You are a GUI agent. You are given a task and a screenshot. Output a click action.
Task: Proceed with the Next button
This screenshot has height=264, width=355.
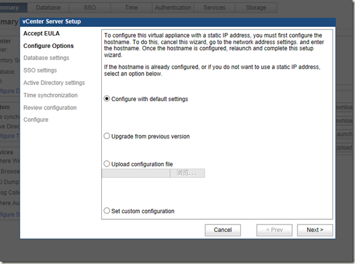(315, 230)
